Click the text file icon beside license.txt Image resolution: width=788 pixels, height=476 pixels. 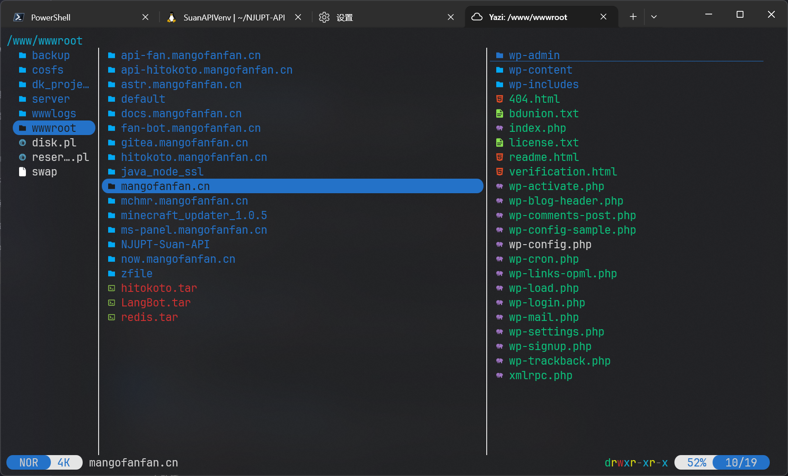(x=499, y=143)
